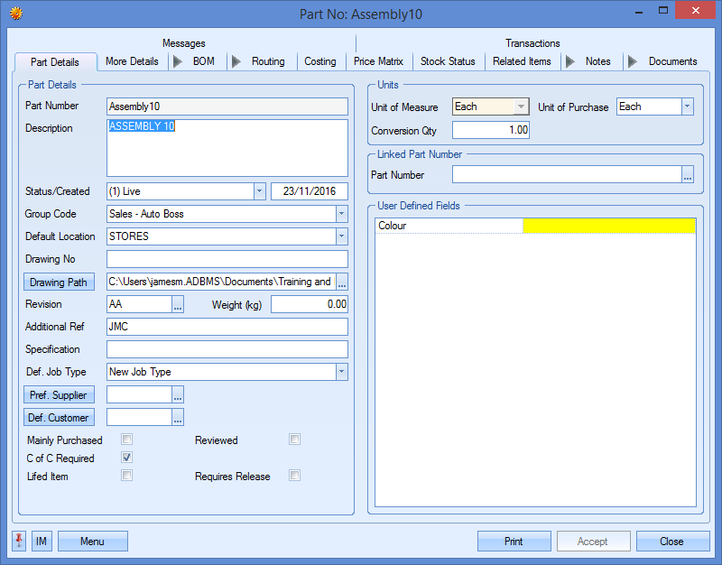Enable the Mainly Purchased checkbox
The image size is (722, 565).
(x=127, y=440)
